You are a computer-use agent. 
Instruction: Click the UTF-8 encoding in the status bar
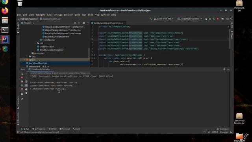[x=215, y=132]
